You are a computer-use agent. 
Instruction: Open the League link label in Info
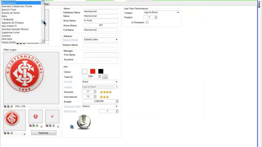(68, 87)
